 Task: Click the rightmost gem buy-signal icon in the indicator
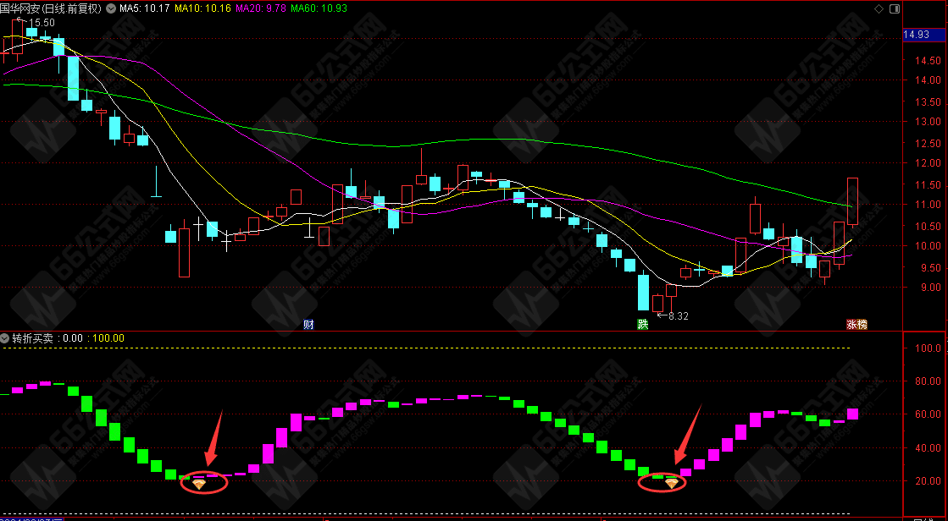pos(672,483)
